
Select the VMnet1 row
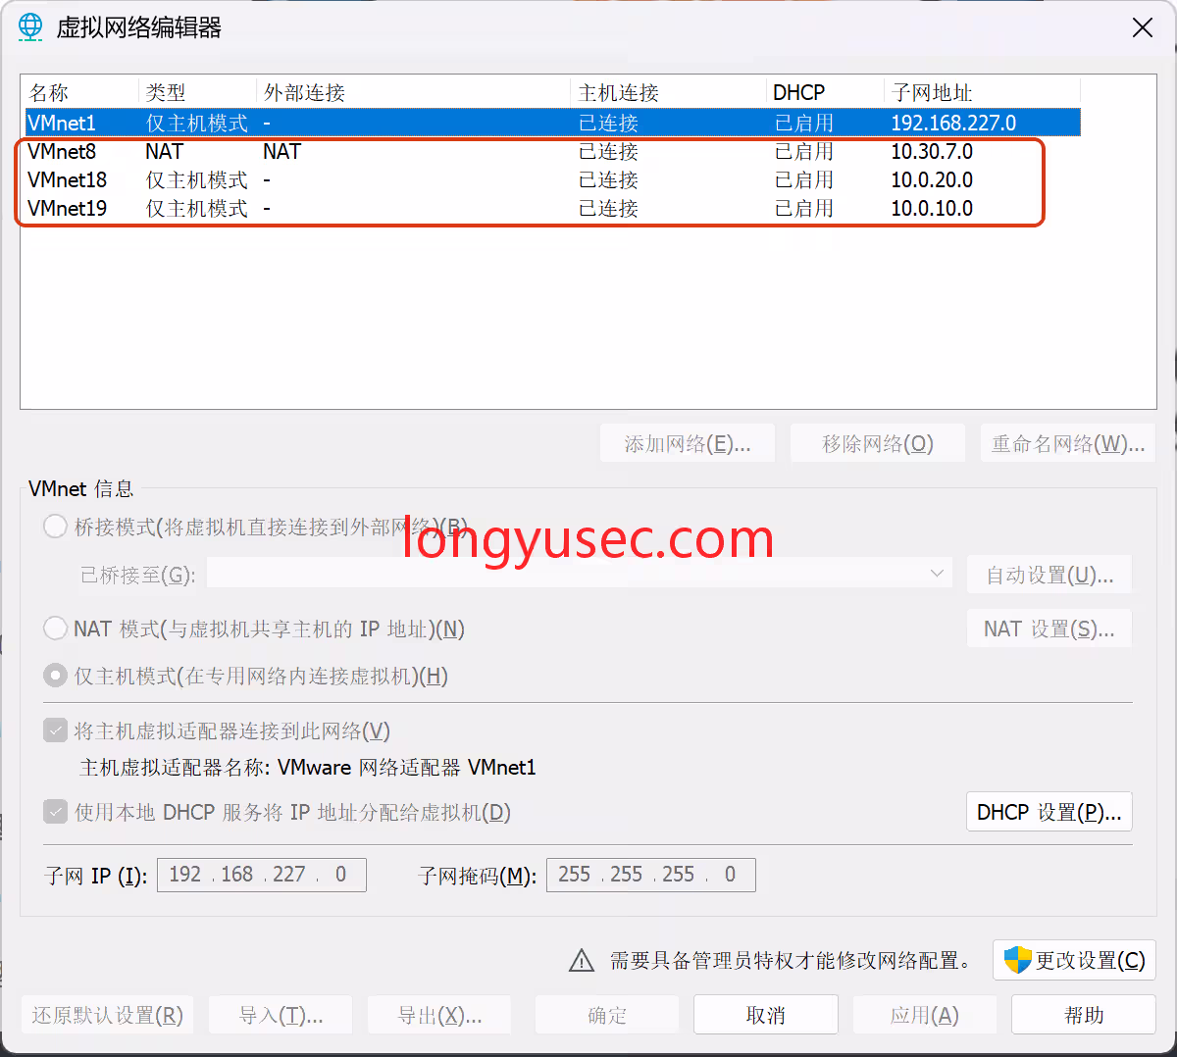click(x=552, y=123)
